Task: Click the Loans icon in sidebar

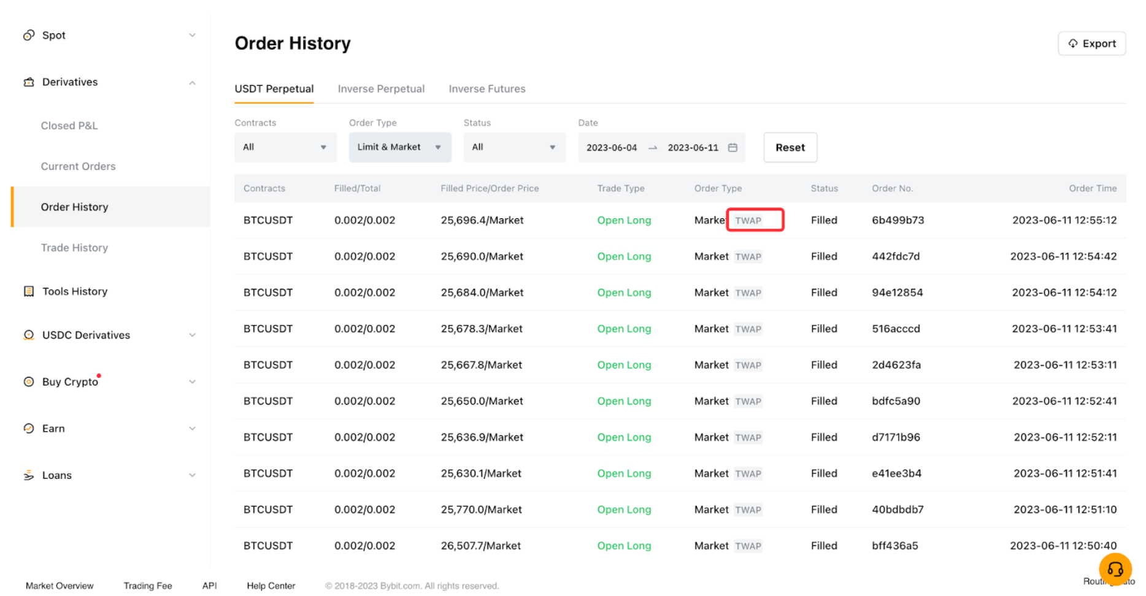Action: [x=29, y=475]
